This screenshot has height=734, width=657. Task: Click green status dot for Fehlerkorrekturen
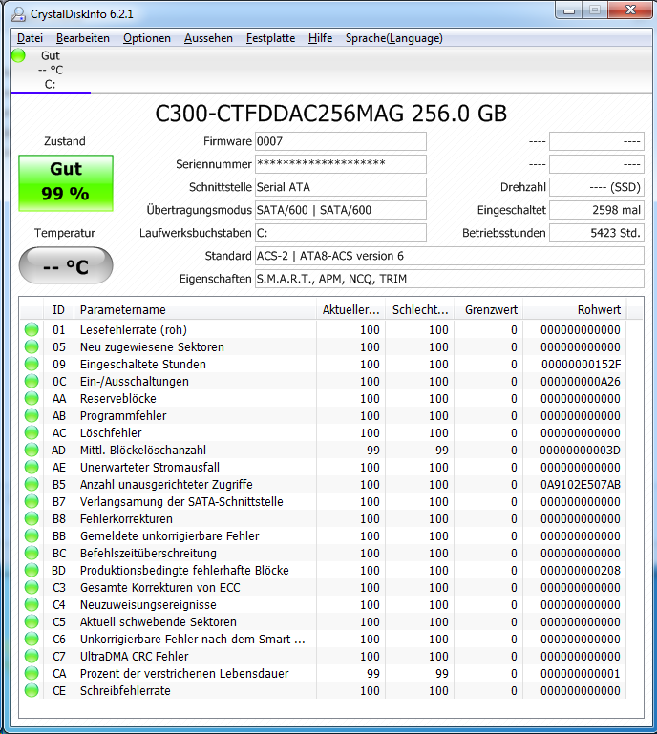[x=32, y=518]
